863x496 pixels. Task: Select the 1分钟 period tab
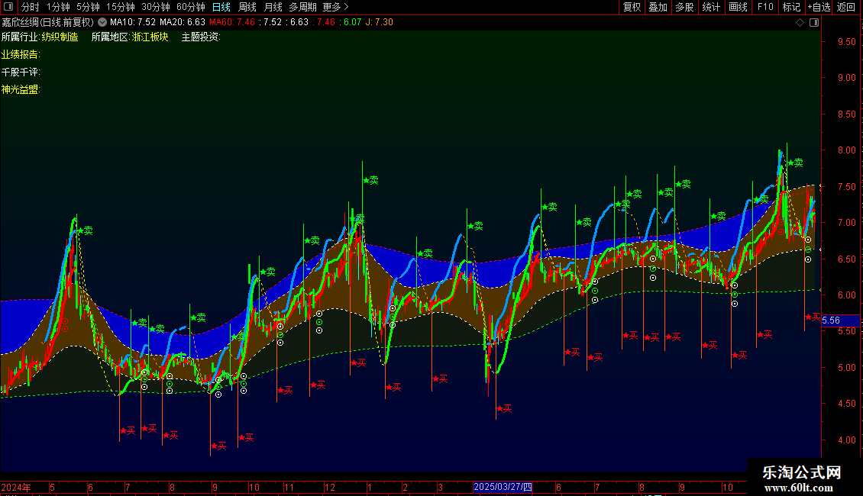[58, 7]
